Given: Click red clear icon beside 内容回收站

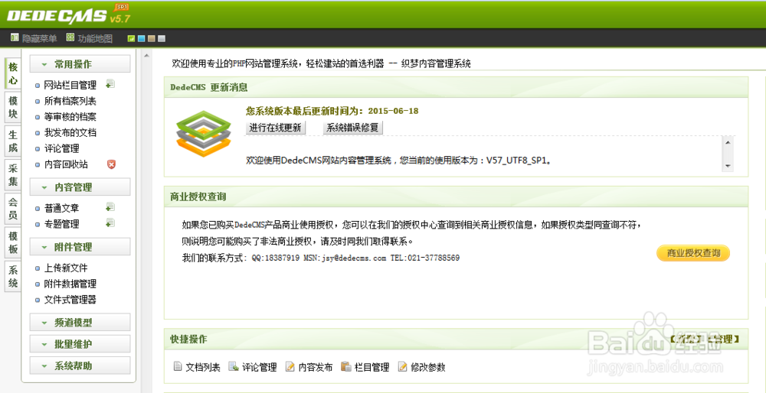Looking at the screenshot, I should [x=111, y=164].
